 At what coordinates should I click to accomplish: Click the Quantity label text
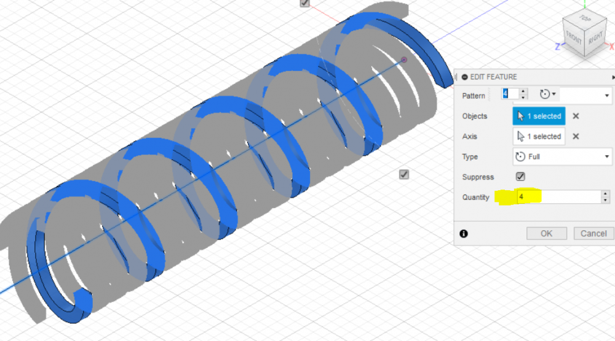[475, 198]
